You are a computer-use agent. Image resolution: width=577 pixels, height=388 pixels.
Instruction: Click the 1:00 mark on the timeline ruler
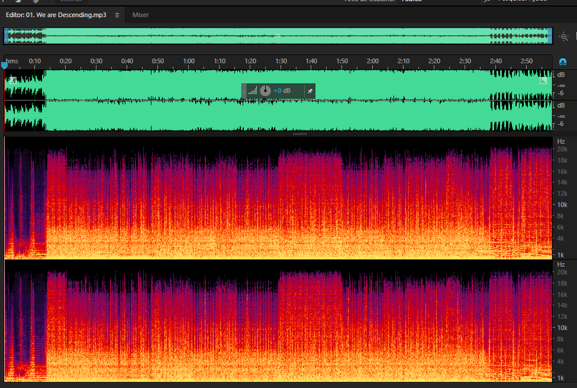click(188, 61)
